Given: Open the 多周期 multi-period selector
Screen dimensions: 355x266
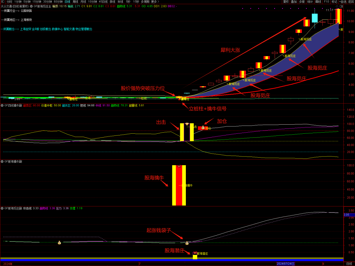Looking at the screenshot, I should pyautogui.click(x=145, y=2).
